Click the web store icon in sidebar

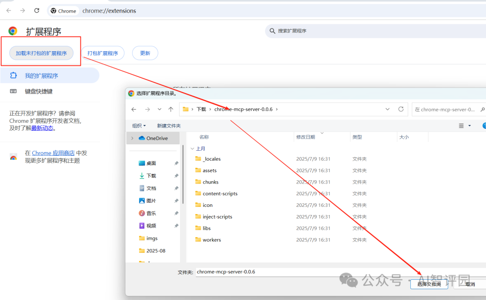point(13,157)
